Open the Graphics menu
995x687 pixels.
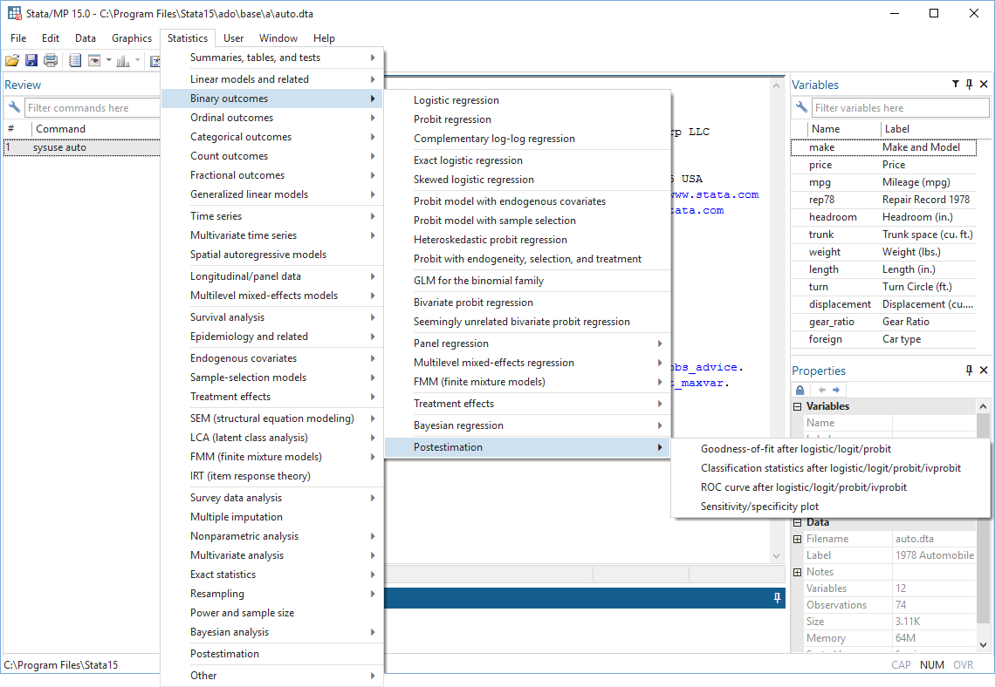[x=131, y=38]
